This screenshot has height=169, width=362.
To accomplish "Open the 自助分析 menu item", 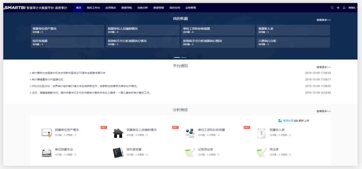I will [x=143, y=8].
